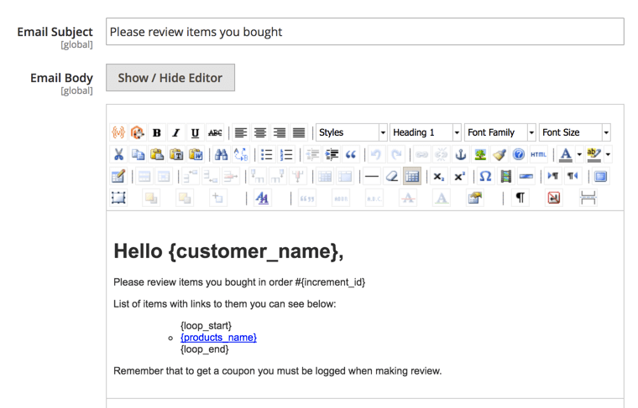Expand the Font Family dropdown

tap(500, 132)
